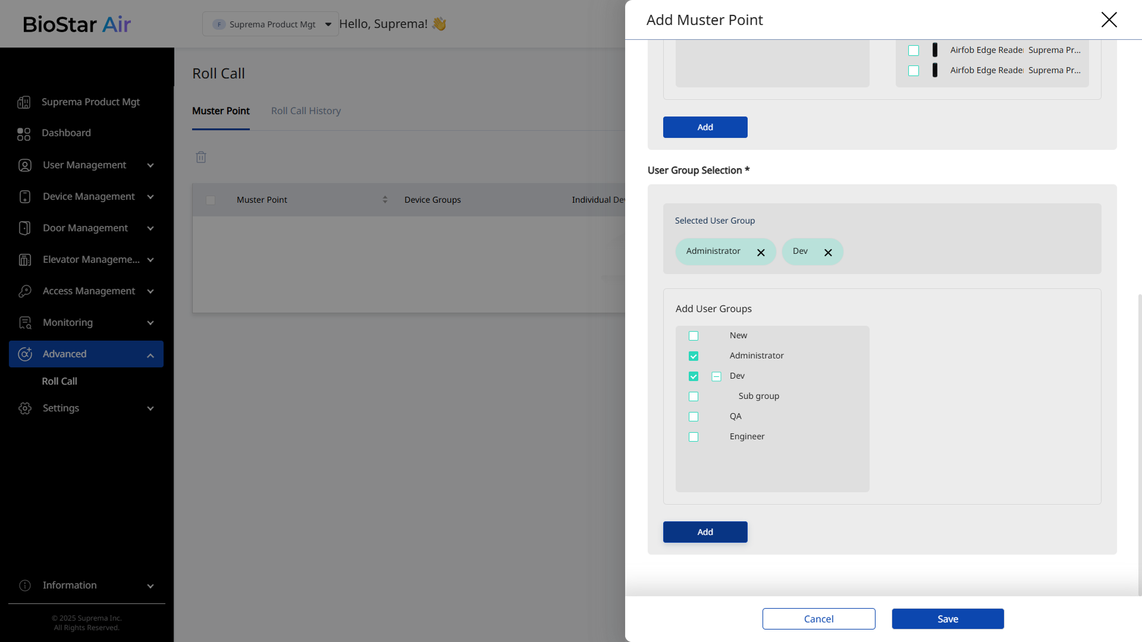Check the QA user group checkbox
1142x642 pixels.
pos(694,417)
